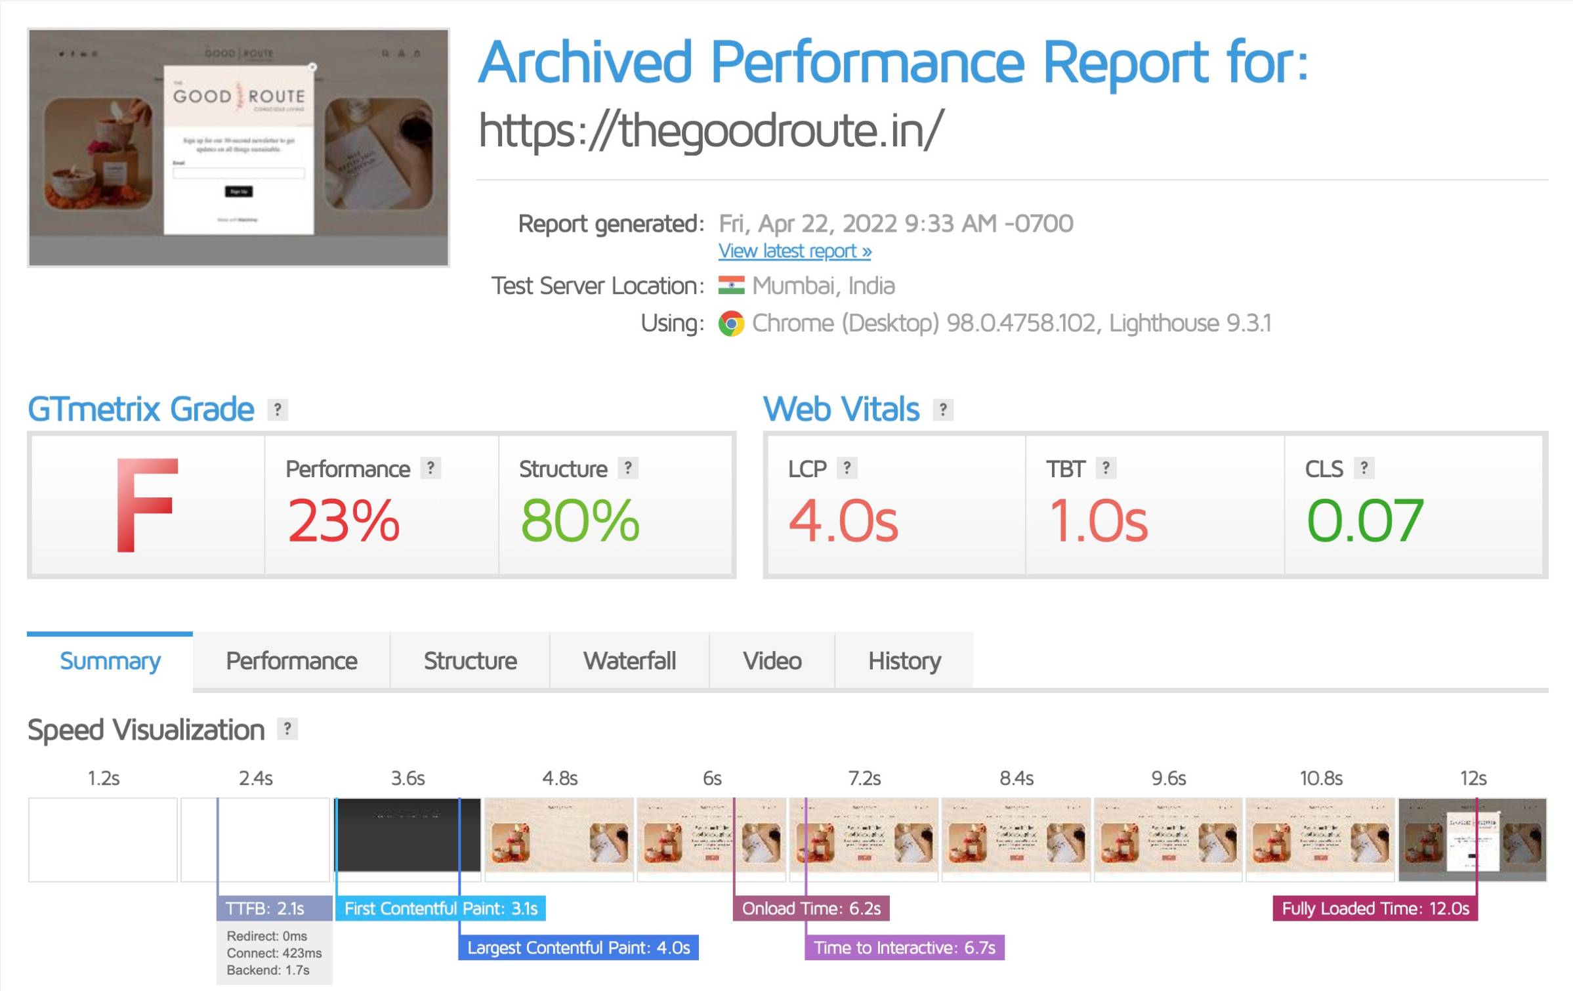Open the Structure tab

pos(470,661)
